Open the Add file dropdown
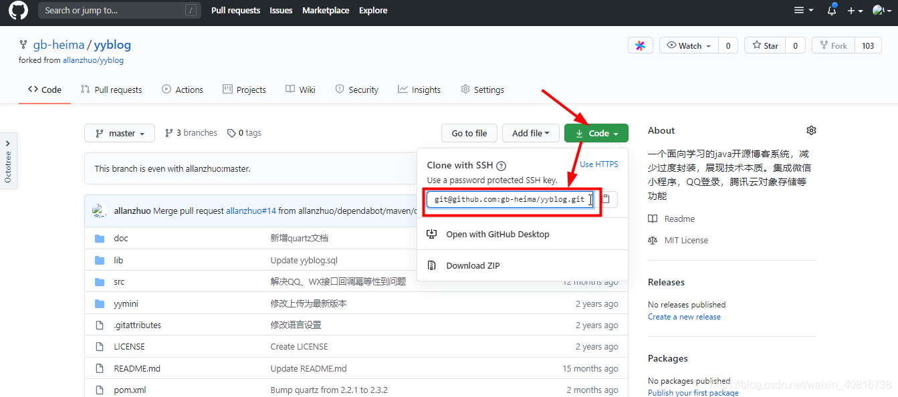Screen dimensions: 898x397 [530, 133]
